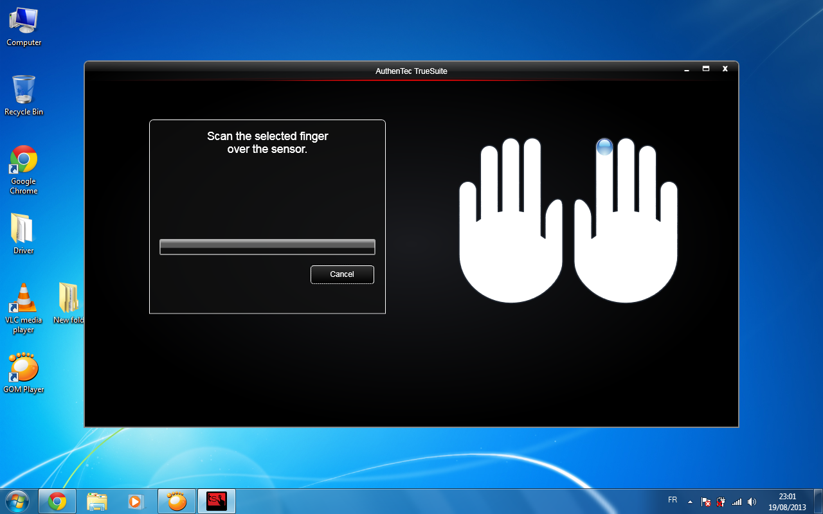Open the volume speaker tray icon
This screenshot has width=823, height=514.
tap(752, 502)
